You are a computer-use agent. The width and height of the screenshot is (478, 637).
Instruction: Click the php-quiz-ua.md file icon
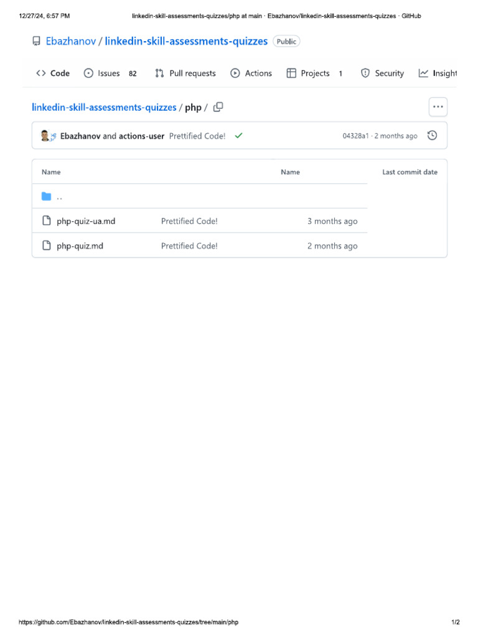point(46,221)
